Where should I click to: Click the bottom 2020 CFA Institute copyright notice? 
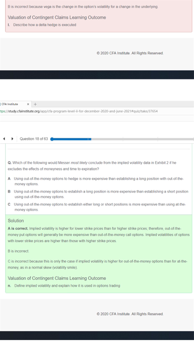click(130, 314)
